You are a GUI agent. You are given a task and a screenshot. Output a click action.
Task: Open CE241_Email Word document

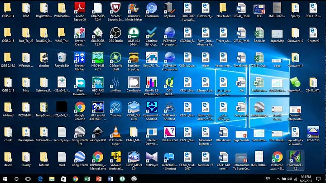[x=241, y=10]
